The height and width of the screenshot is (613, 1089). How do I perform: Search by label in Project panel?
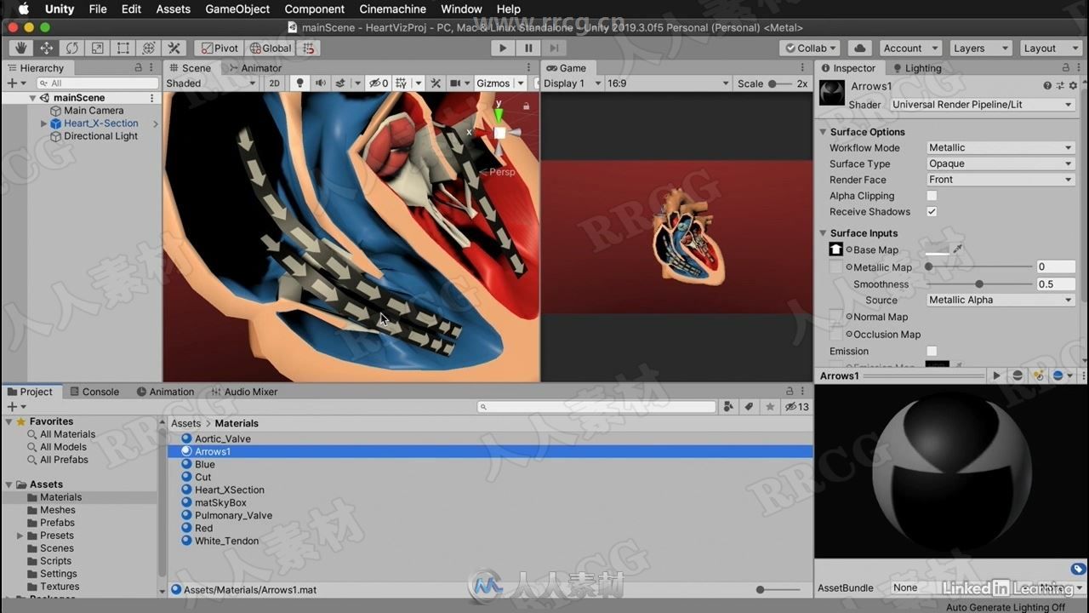(750, 407)
